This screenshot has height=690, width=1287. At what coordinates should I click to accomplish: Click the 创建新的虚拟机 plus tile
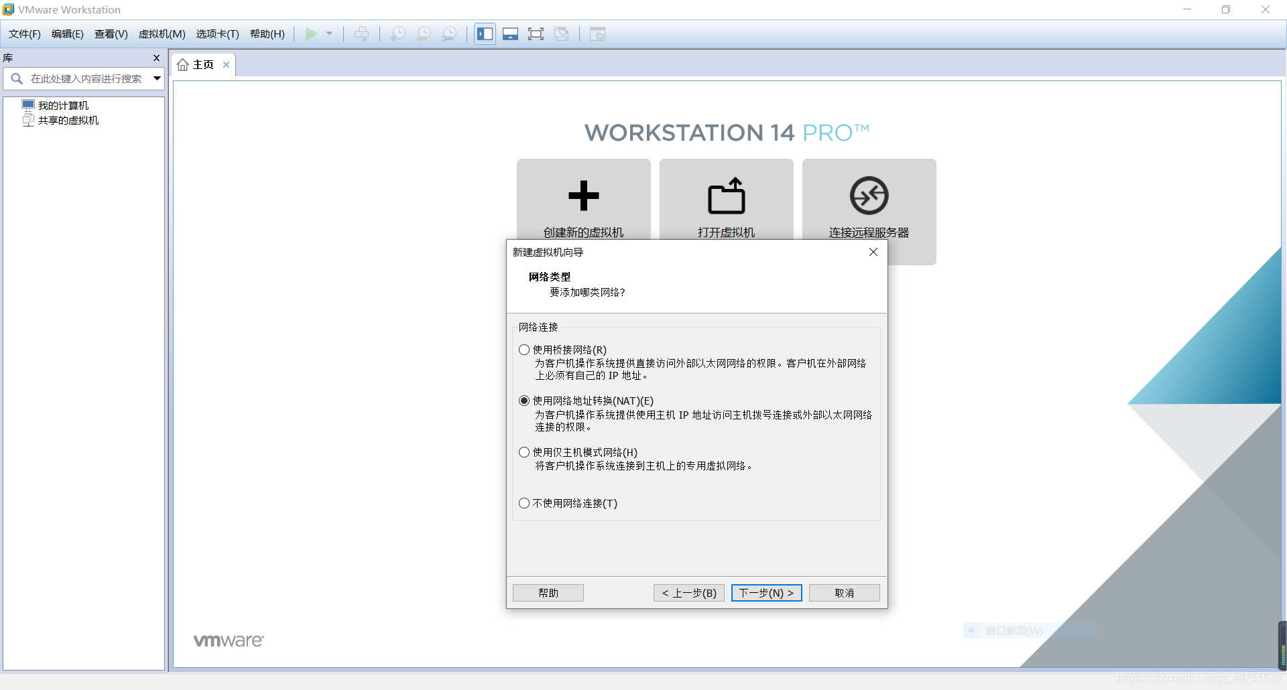click(x=583, y=199)
